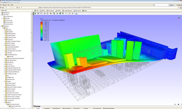Open Help via the green question icon

click(x=83, y=11)
